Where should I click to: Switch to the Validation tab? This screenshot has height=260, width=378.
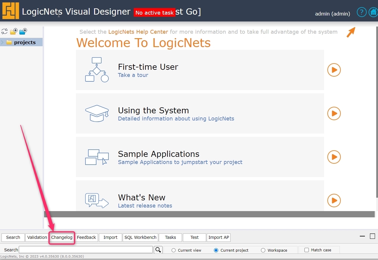[37, 237]
